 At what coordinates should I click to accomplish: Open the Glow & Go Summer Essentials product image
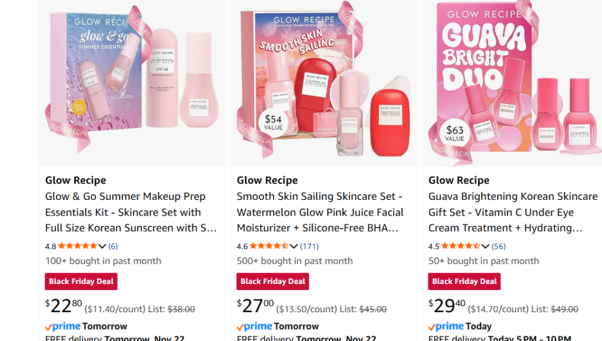click(132, 82)
